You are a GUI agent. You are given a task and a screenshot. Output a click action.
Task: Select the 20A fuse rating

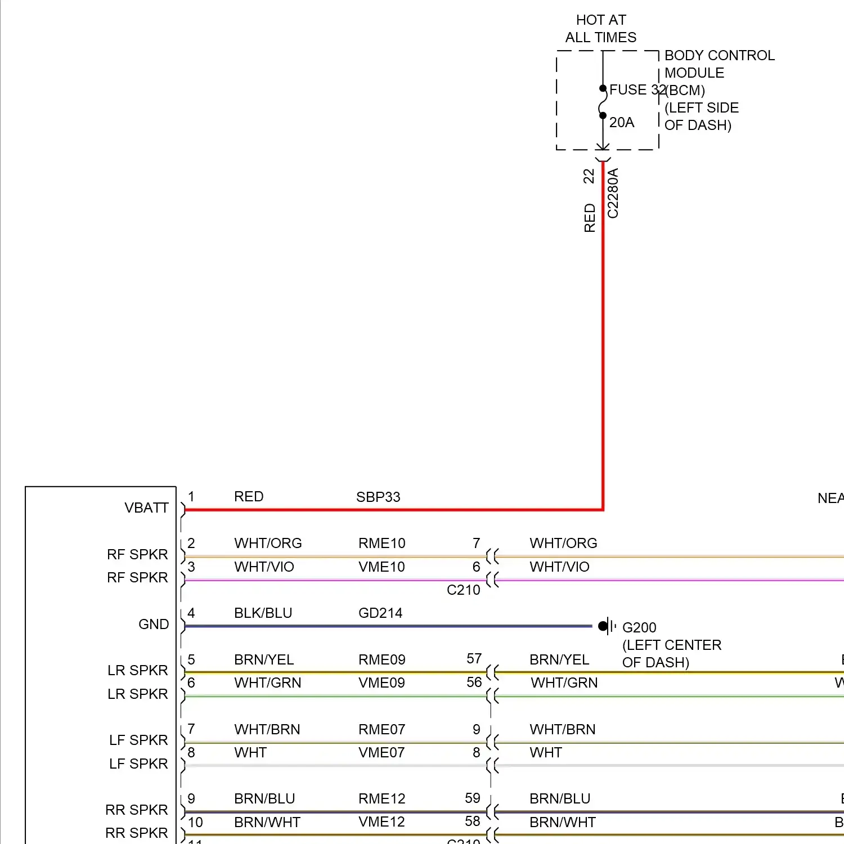click(x=622, y=123)
